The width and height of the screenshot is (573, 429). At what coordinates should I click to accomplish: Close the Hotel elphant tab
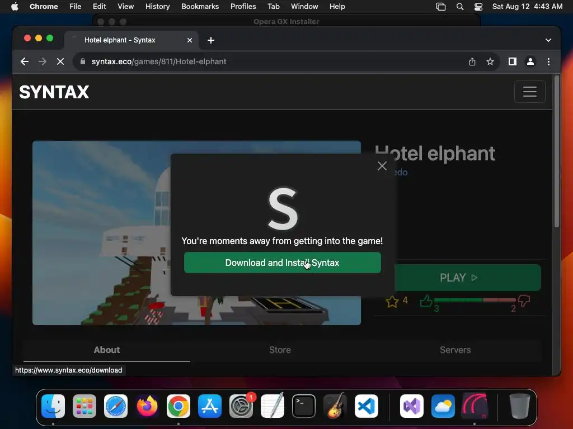click(x=190, y=40)
